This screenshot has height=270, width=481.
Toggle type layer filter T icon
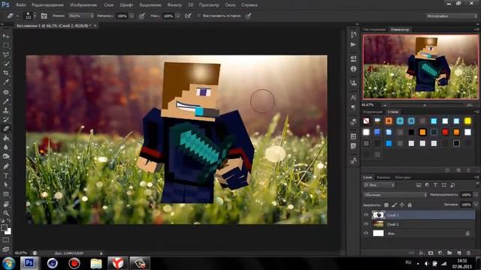tap(435, 185)
